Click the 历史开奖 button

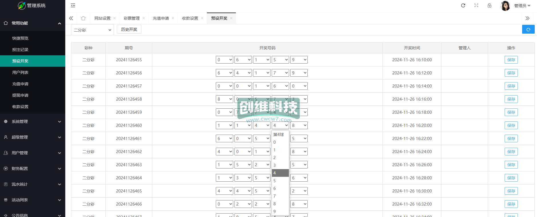click(x=129, y=29)
